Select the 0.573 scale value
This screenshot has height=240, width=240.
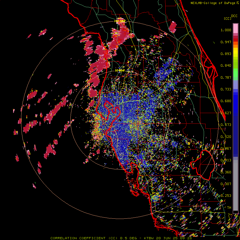pos(226,125)
